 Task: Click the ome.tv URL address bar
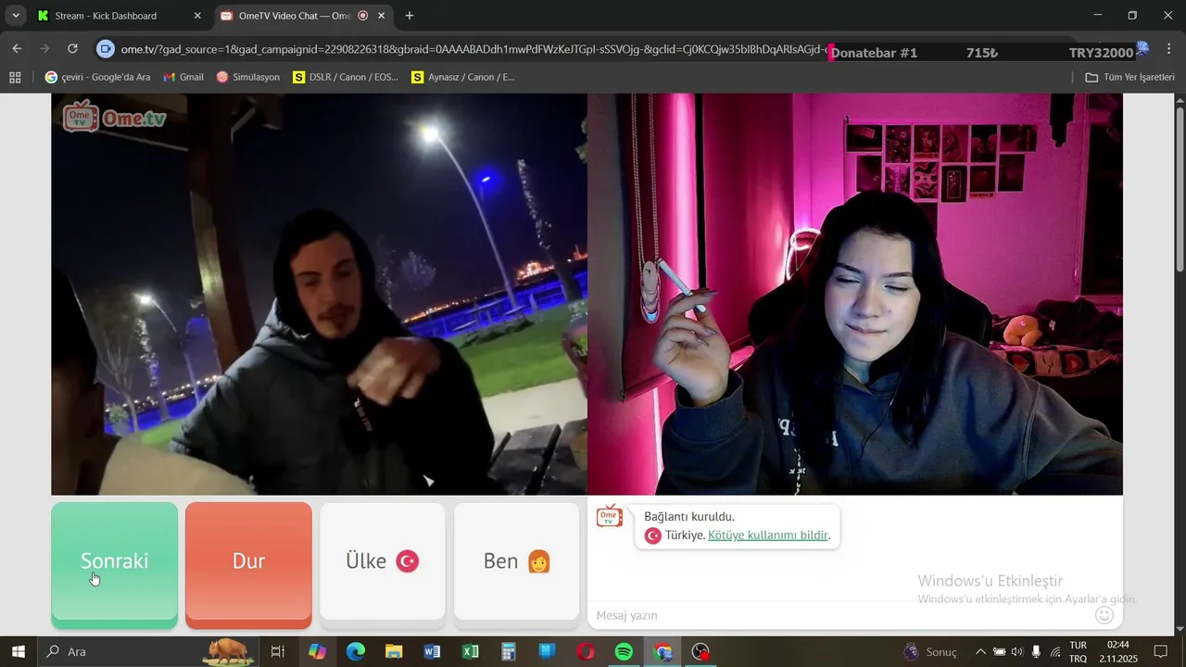click(x=473, y=49)
